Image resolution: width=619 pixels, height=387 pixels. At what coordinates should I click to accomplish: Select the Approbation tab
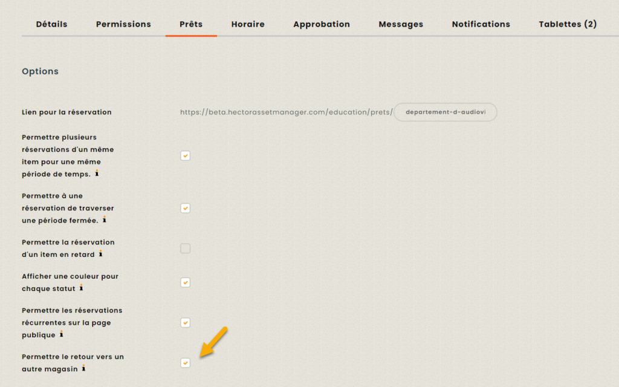click(x=322, y=24)
